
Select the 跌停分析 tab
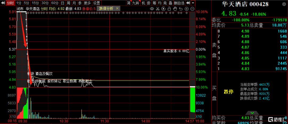(106, 9)
